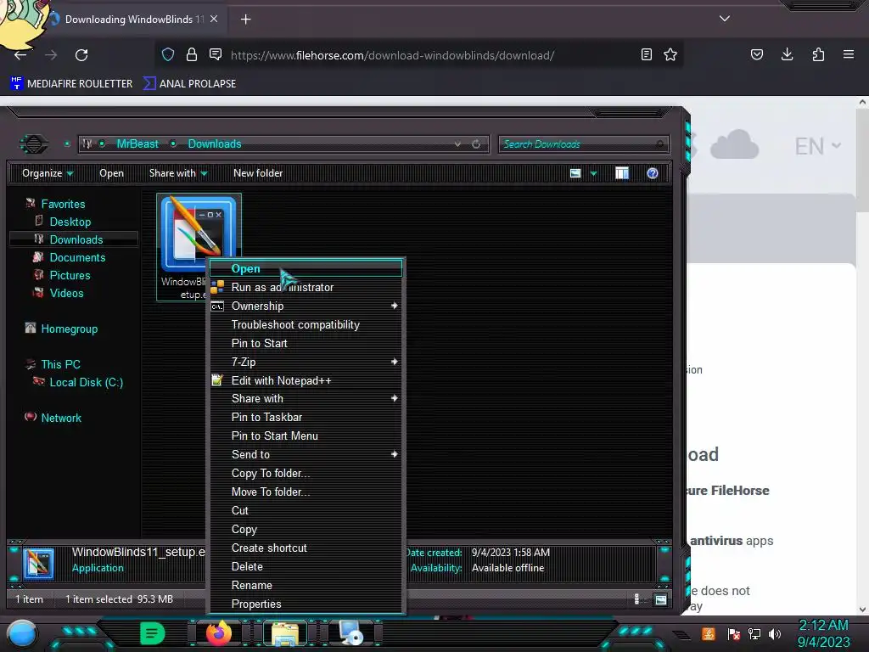Screen dimensions: 869x652
Task: Open MEDIAFIRE ROULETTER bookmark
Action: (71, 84)
